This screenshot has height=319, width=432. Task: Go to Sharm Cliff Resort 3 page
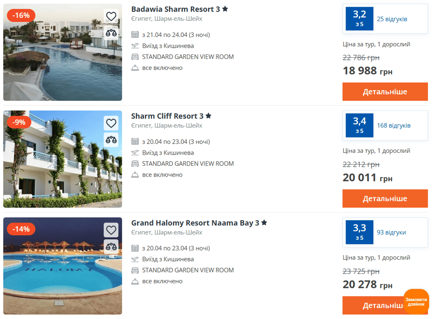[167, 116]
